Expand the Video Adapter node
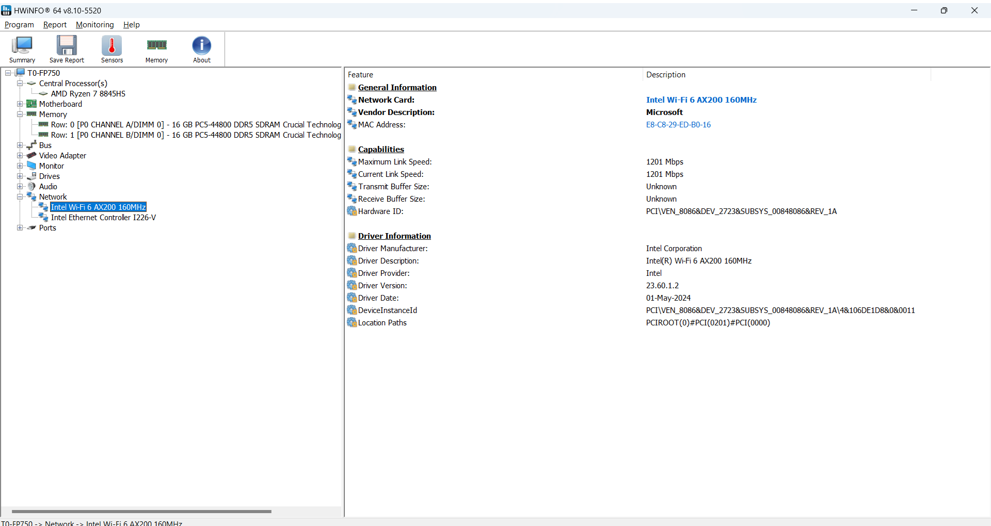The image size is (991, 526). pyautogui.click(x=20, y=155)
